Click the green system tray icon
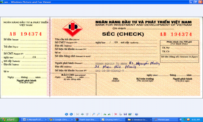Viewport: 203px width, 122px height. (185, 120)
